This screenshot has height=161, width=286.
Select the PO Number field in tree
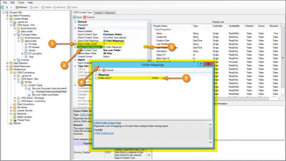[x=34, y=47]
